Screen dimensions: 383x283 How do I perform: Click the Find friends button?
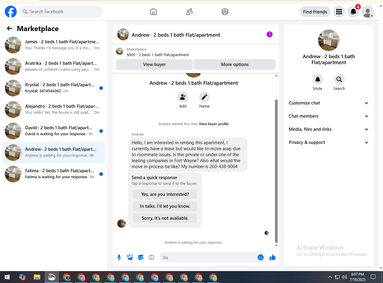point(315,12)
